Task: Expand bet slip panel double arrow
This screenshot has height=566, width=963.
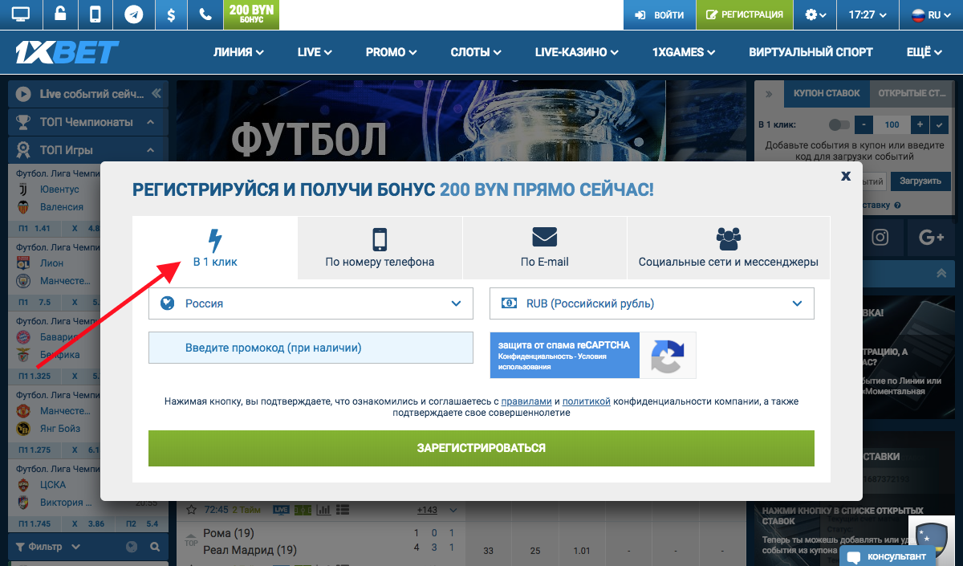Action: coord(769,93)
